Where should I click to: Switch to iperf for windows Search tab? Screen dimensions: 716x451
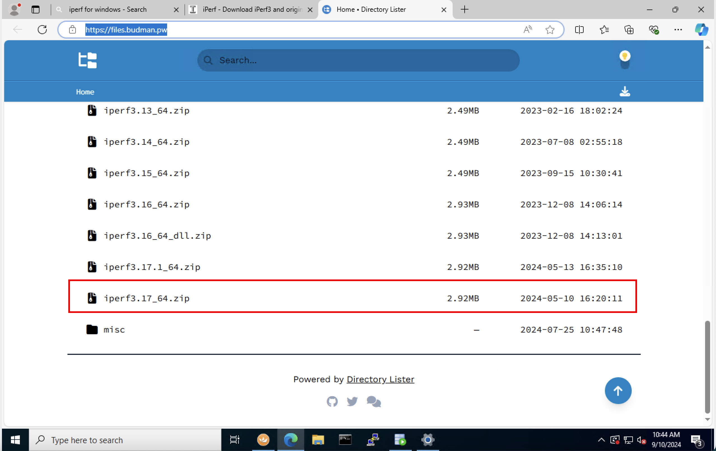point(108,10)
